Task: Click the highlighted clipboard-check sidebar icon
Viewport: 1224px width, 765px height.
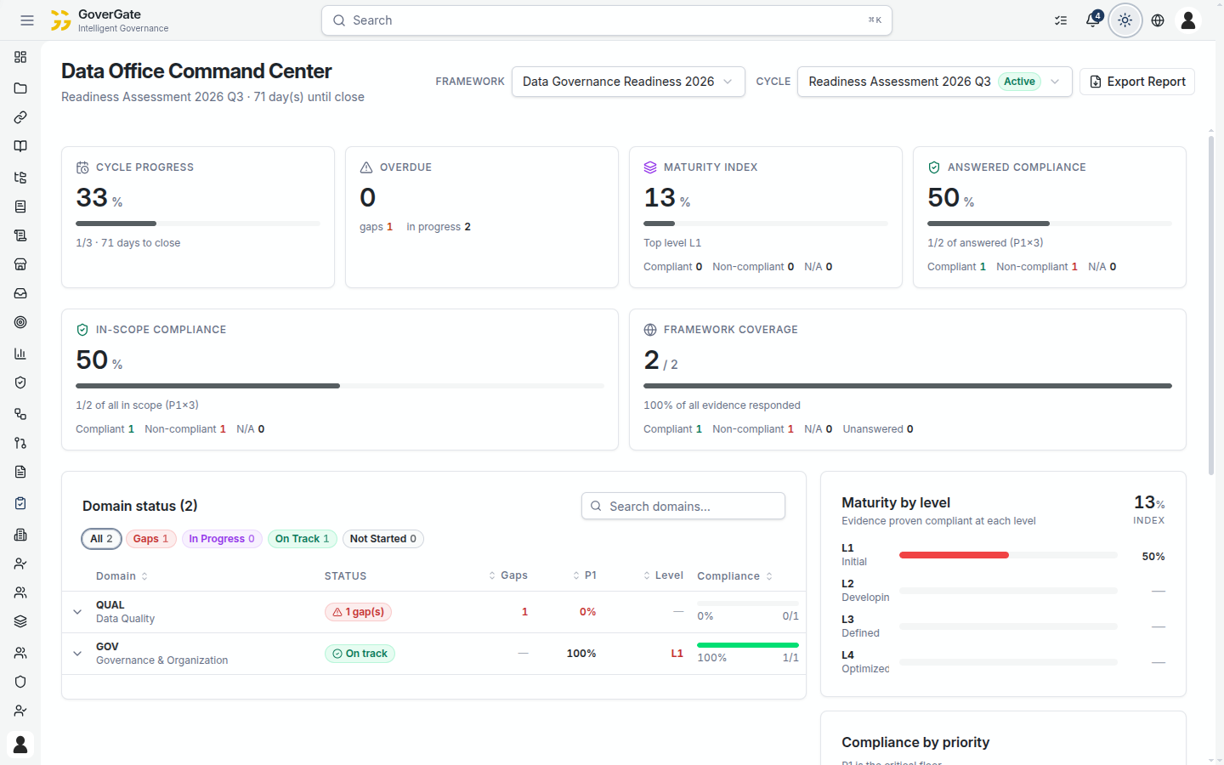Action: coord(20,503)
